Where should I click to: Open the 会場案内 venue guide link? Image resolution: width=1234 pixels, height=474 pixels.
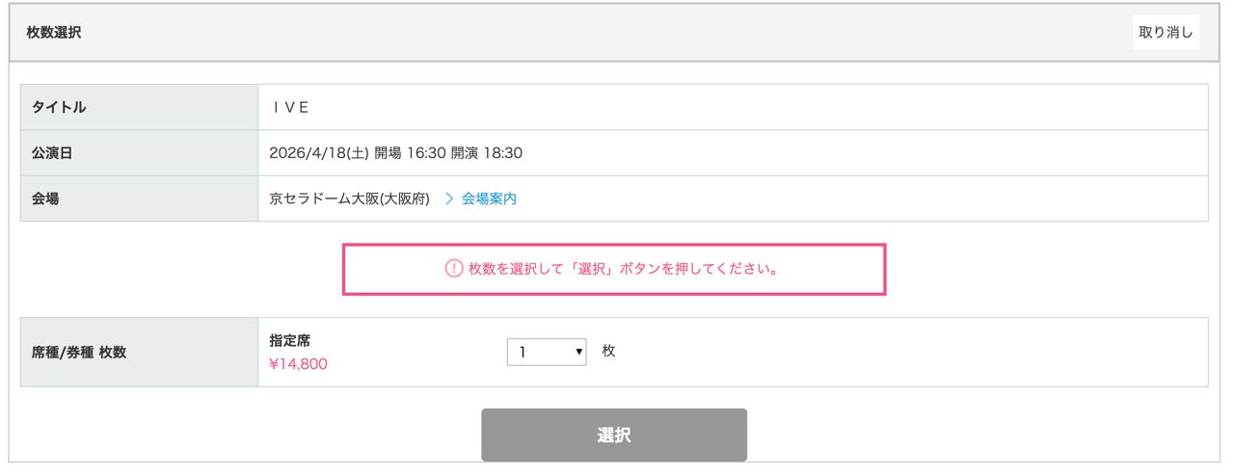489,199
